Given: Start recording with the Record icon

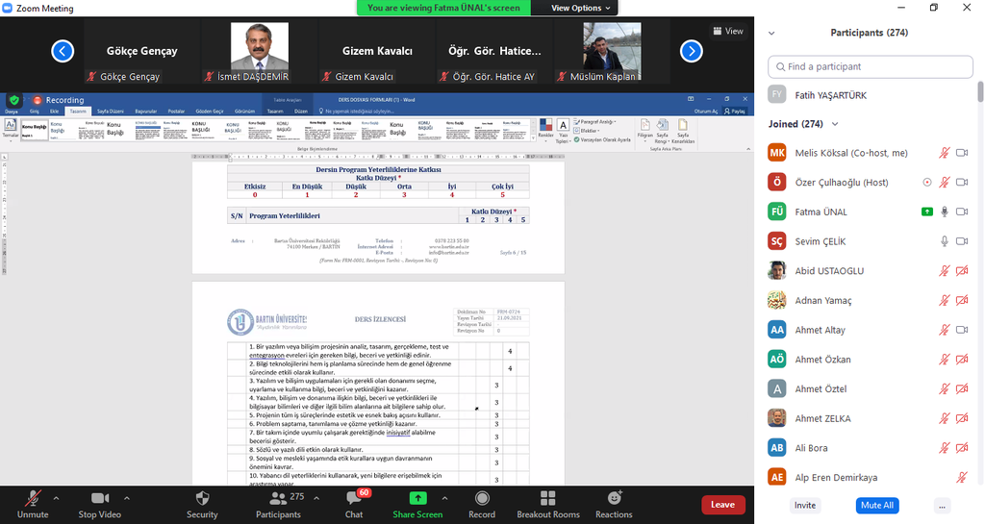Looking at the screenshot, I should (x=482, y=498).
